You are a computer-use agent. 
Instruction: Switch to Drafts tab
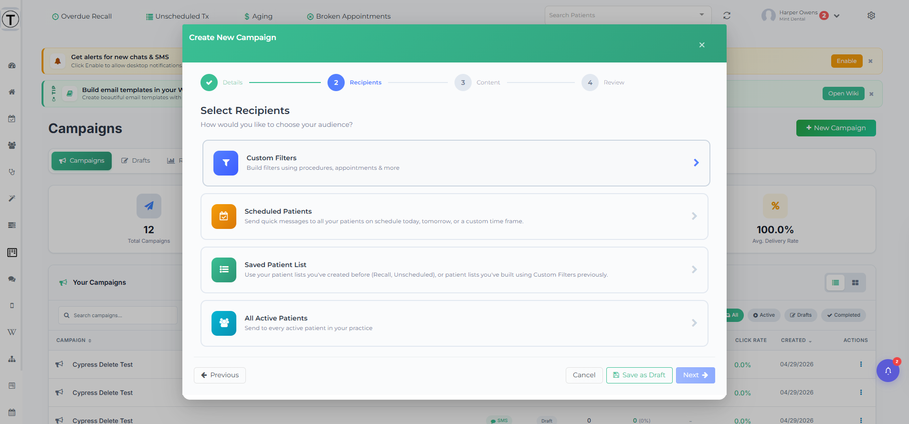click(x=136, y=161)
